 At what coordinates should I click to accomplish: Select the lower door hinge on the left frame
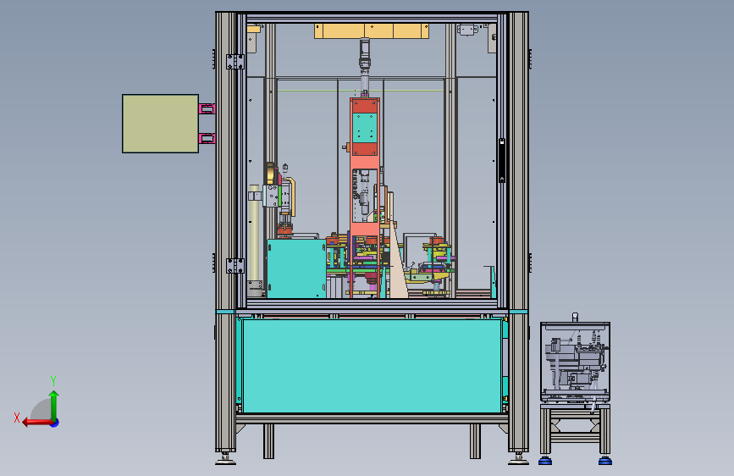(235, 266)
